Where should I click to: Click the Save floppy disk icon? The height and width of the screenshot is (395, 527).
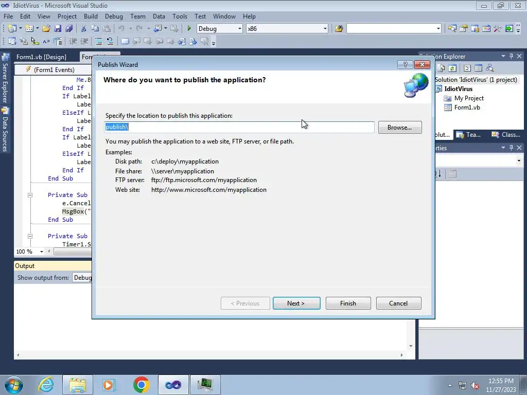click(58, 29)
